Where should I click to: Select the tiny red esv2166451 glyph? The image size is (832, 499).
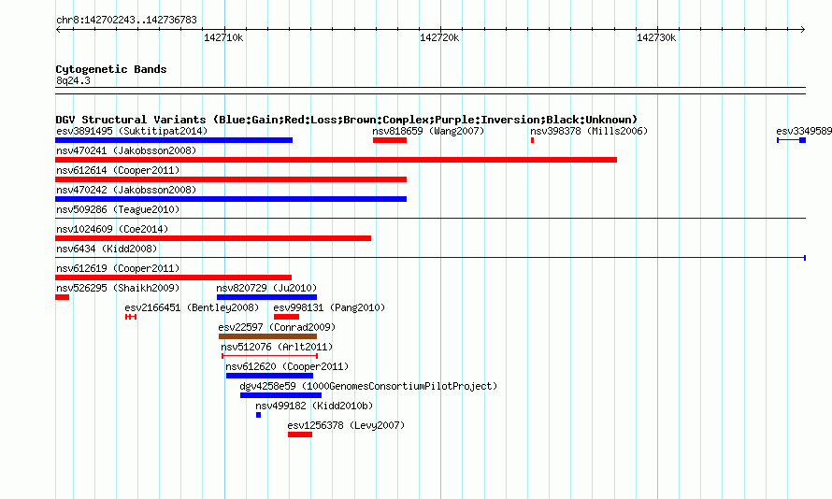click(131, 317)
